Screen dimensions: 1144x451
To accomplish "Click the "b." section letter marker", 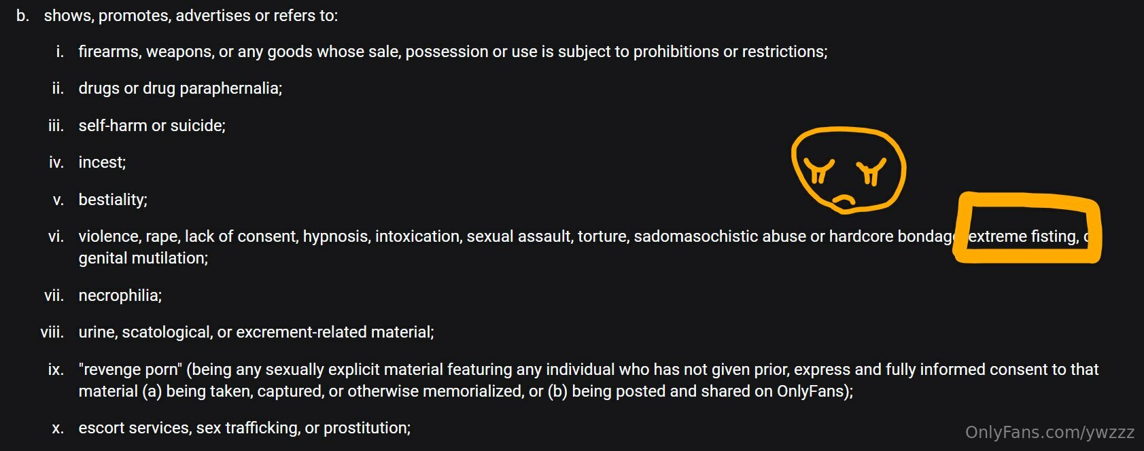I will click(23, 16).
